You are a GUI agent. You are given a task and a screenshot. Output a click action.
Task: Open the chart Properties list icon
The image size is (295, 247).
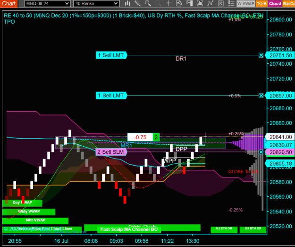coord(231,3)
